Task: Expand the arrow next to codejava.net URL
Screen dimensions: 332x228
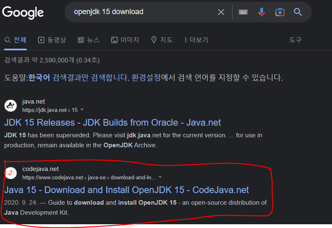Action: (160, 177)
